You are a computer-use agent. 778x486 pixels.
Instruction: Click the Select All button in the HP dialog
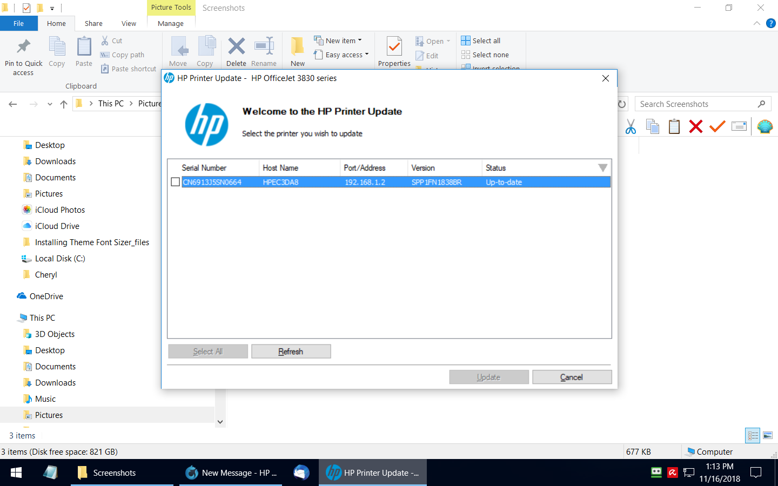click(x=208, y=352)
